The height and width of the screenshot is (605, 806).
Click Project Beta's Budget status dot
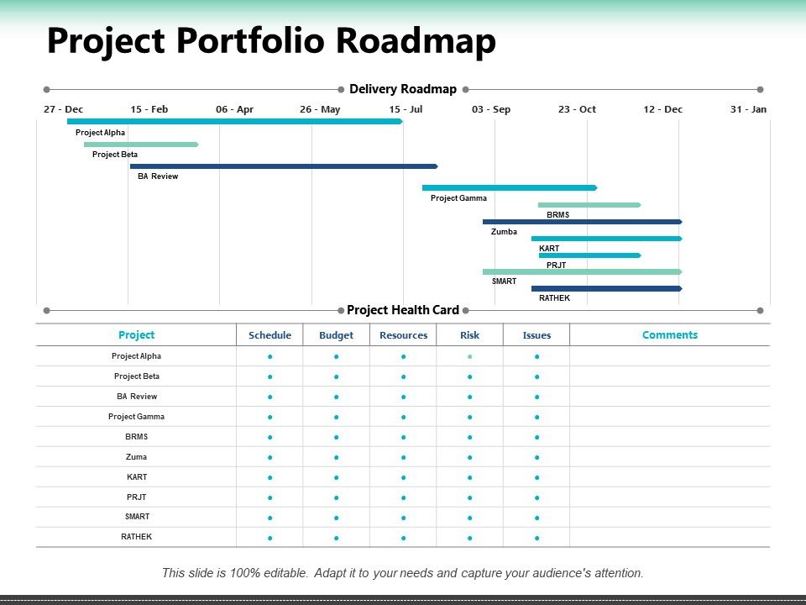point(336,376)
